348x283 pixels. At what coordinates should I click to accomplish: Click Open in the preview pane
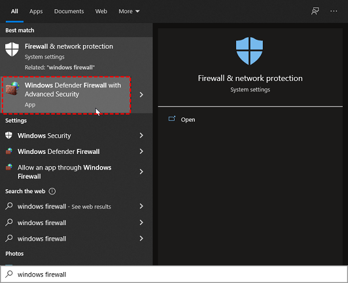coord(188,120)
